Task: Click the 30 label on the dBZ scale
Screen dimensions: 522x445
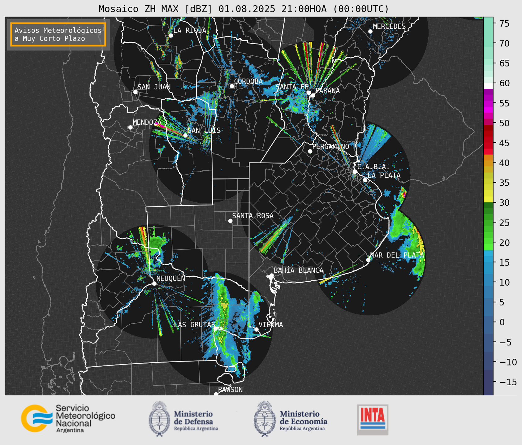Action: (x=504, y=203)
